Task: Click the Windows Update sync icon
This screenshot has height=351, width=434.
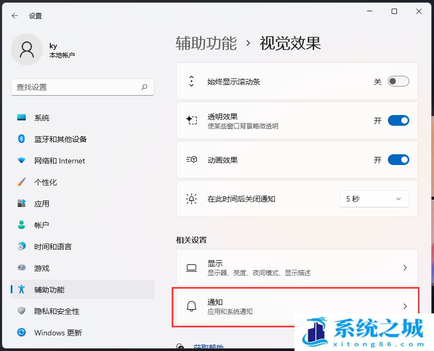Action: 21,332
